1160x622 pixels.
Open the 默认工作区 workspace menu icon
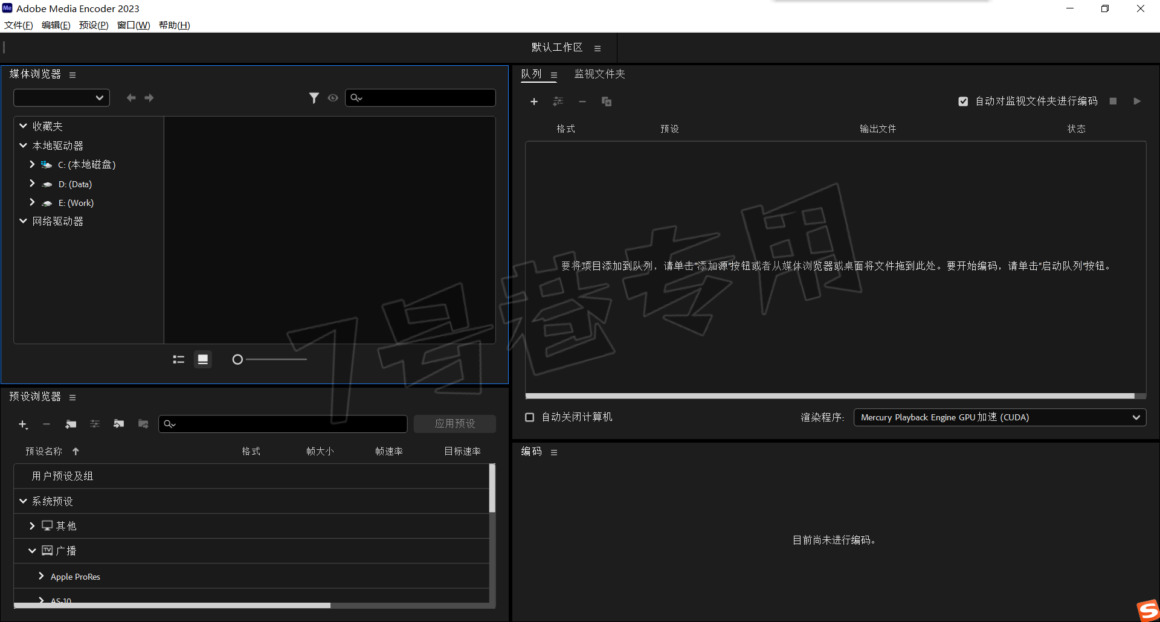click(598, 48)
